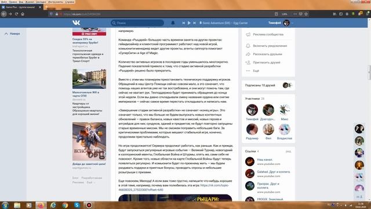The image size is (371, 209).
Task: Go back with the browser back arrow
Action: (4, 14)
